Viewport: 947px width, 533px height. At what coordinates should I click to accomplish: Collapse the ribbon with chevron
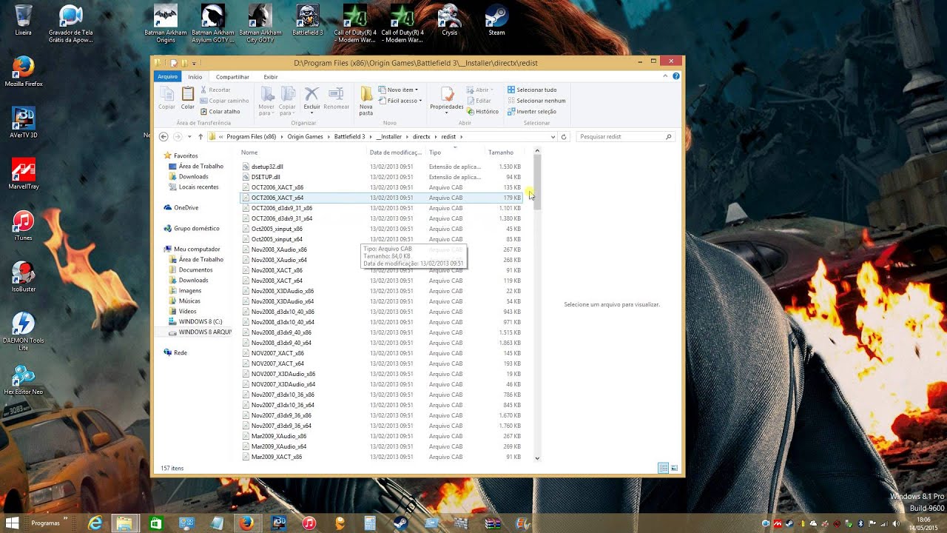click(x=667, y=76)
